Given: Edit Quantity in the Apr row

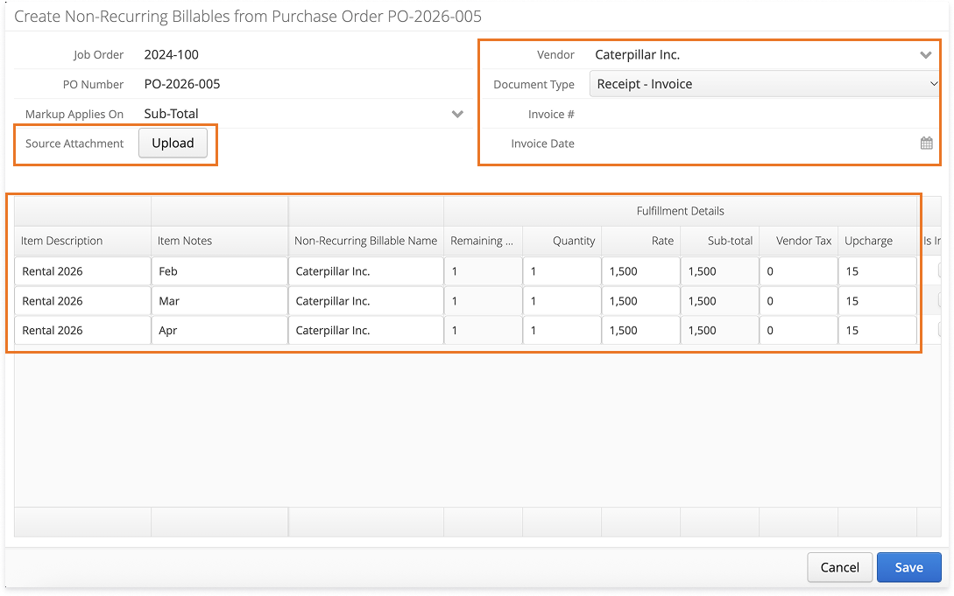Looking at the screenshot, I should pyautogui.click(x=562, y=330).
